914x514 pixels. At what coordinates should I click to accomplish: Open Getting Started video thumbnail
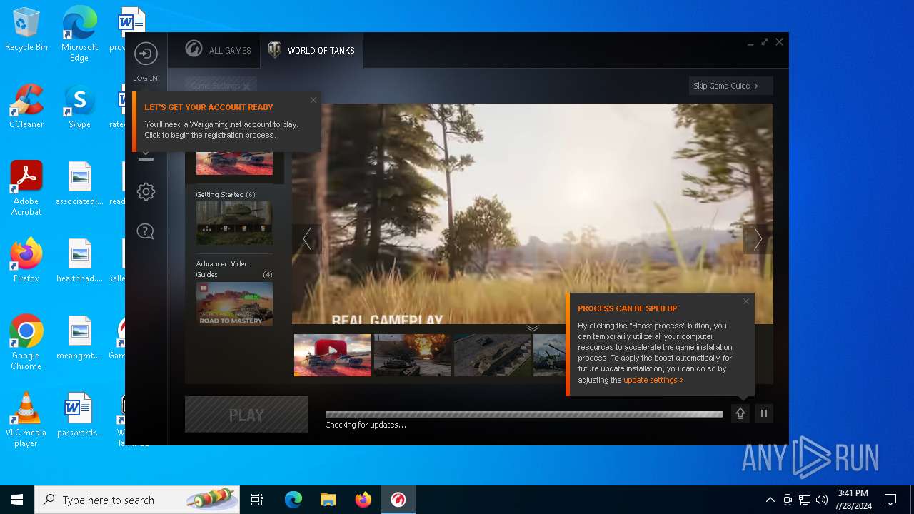pyautogui.click(x=234, y=223)
